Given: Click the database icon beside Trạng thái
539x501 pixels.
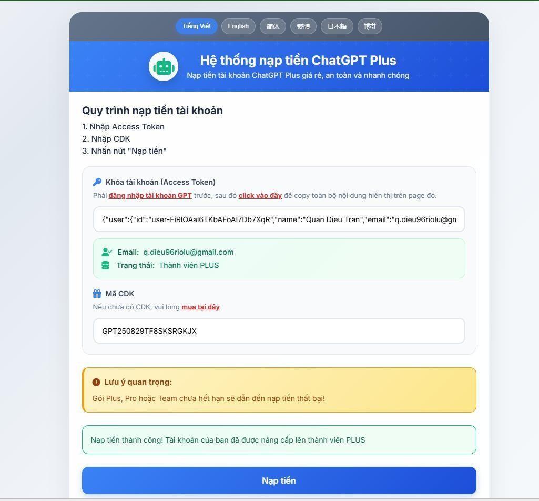Looking at the screenshot, I should (106, 265).
